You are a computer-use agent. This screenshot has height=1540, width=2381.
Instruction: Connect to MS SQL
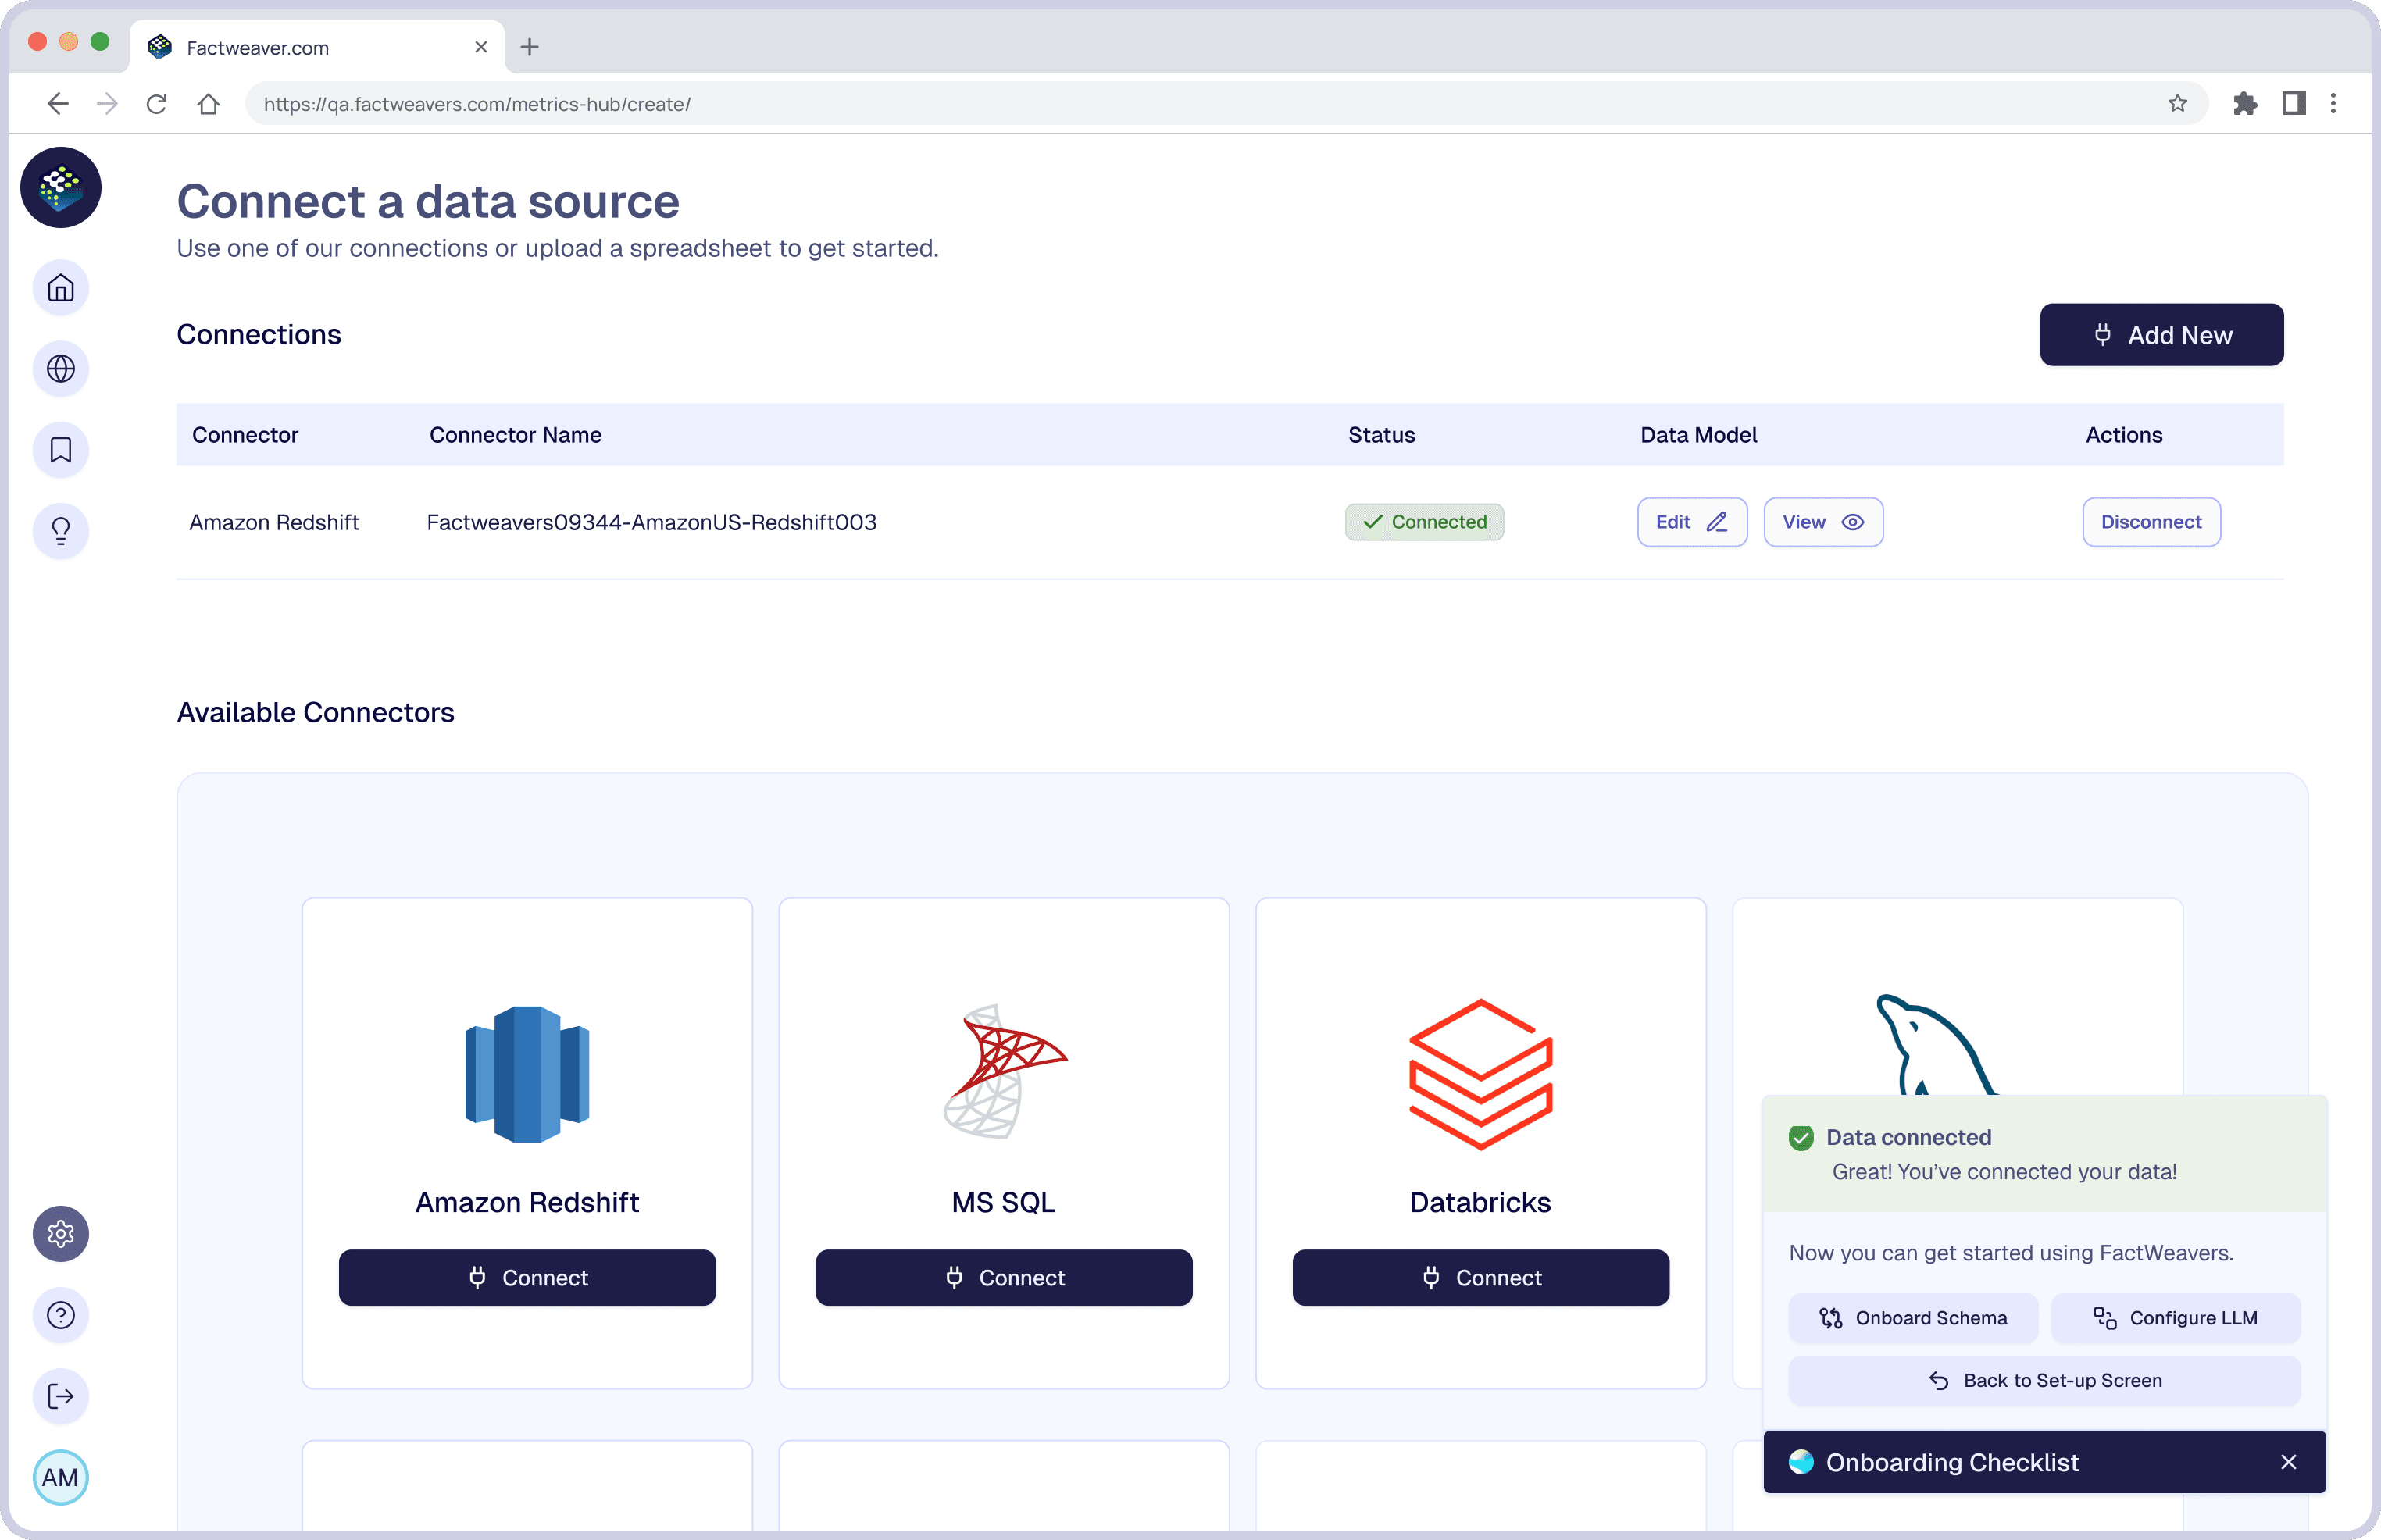coord(1004,1277)
